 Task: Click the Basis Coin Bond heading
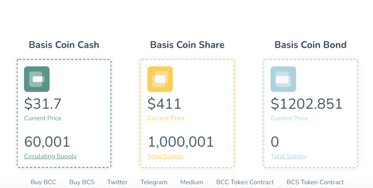[310, 45]
